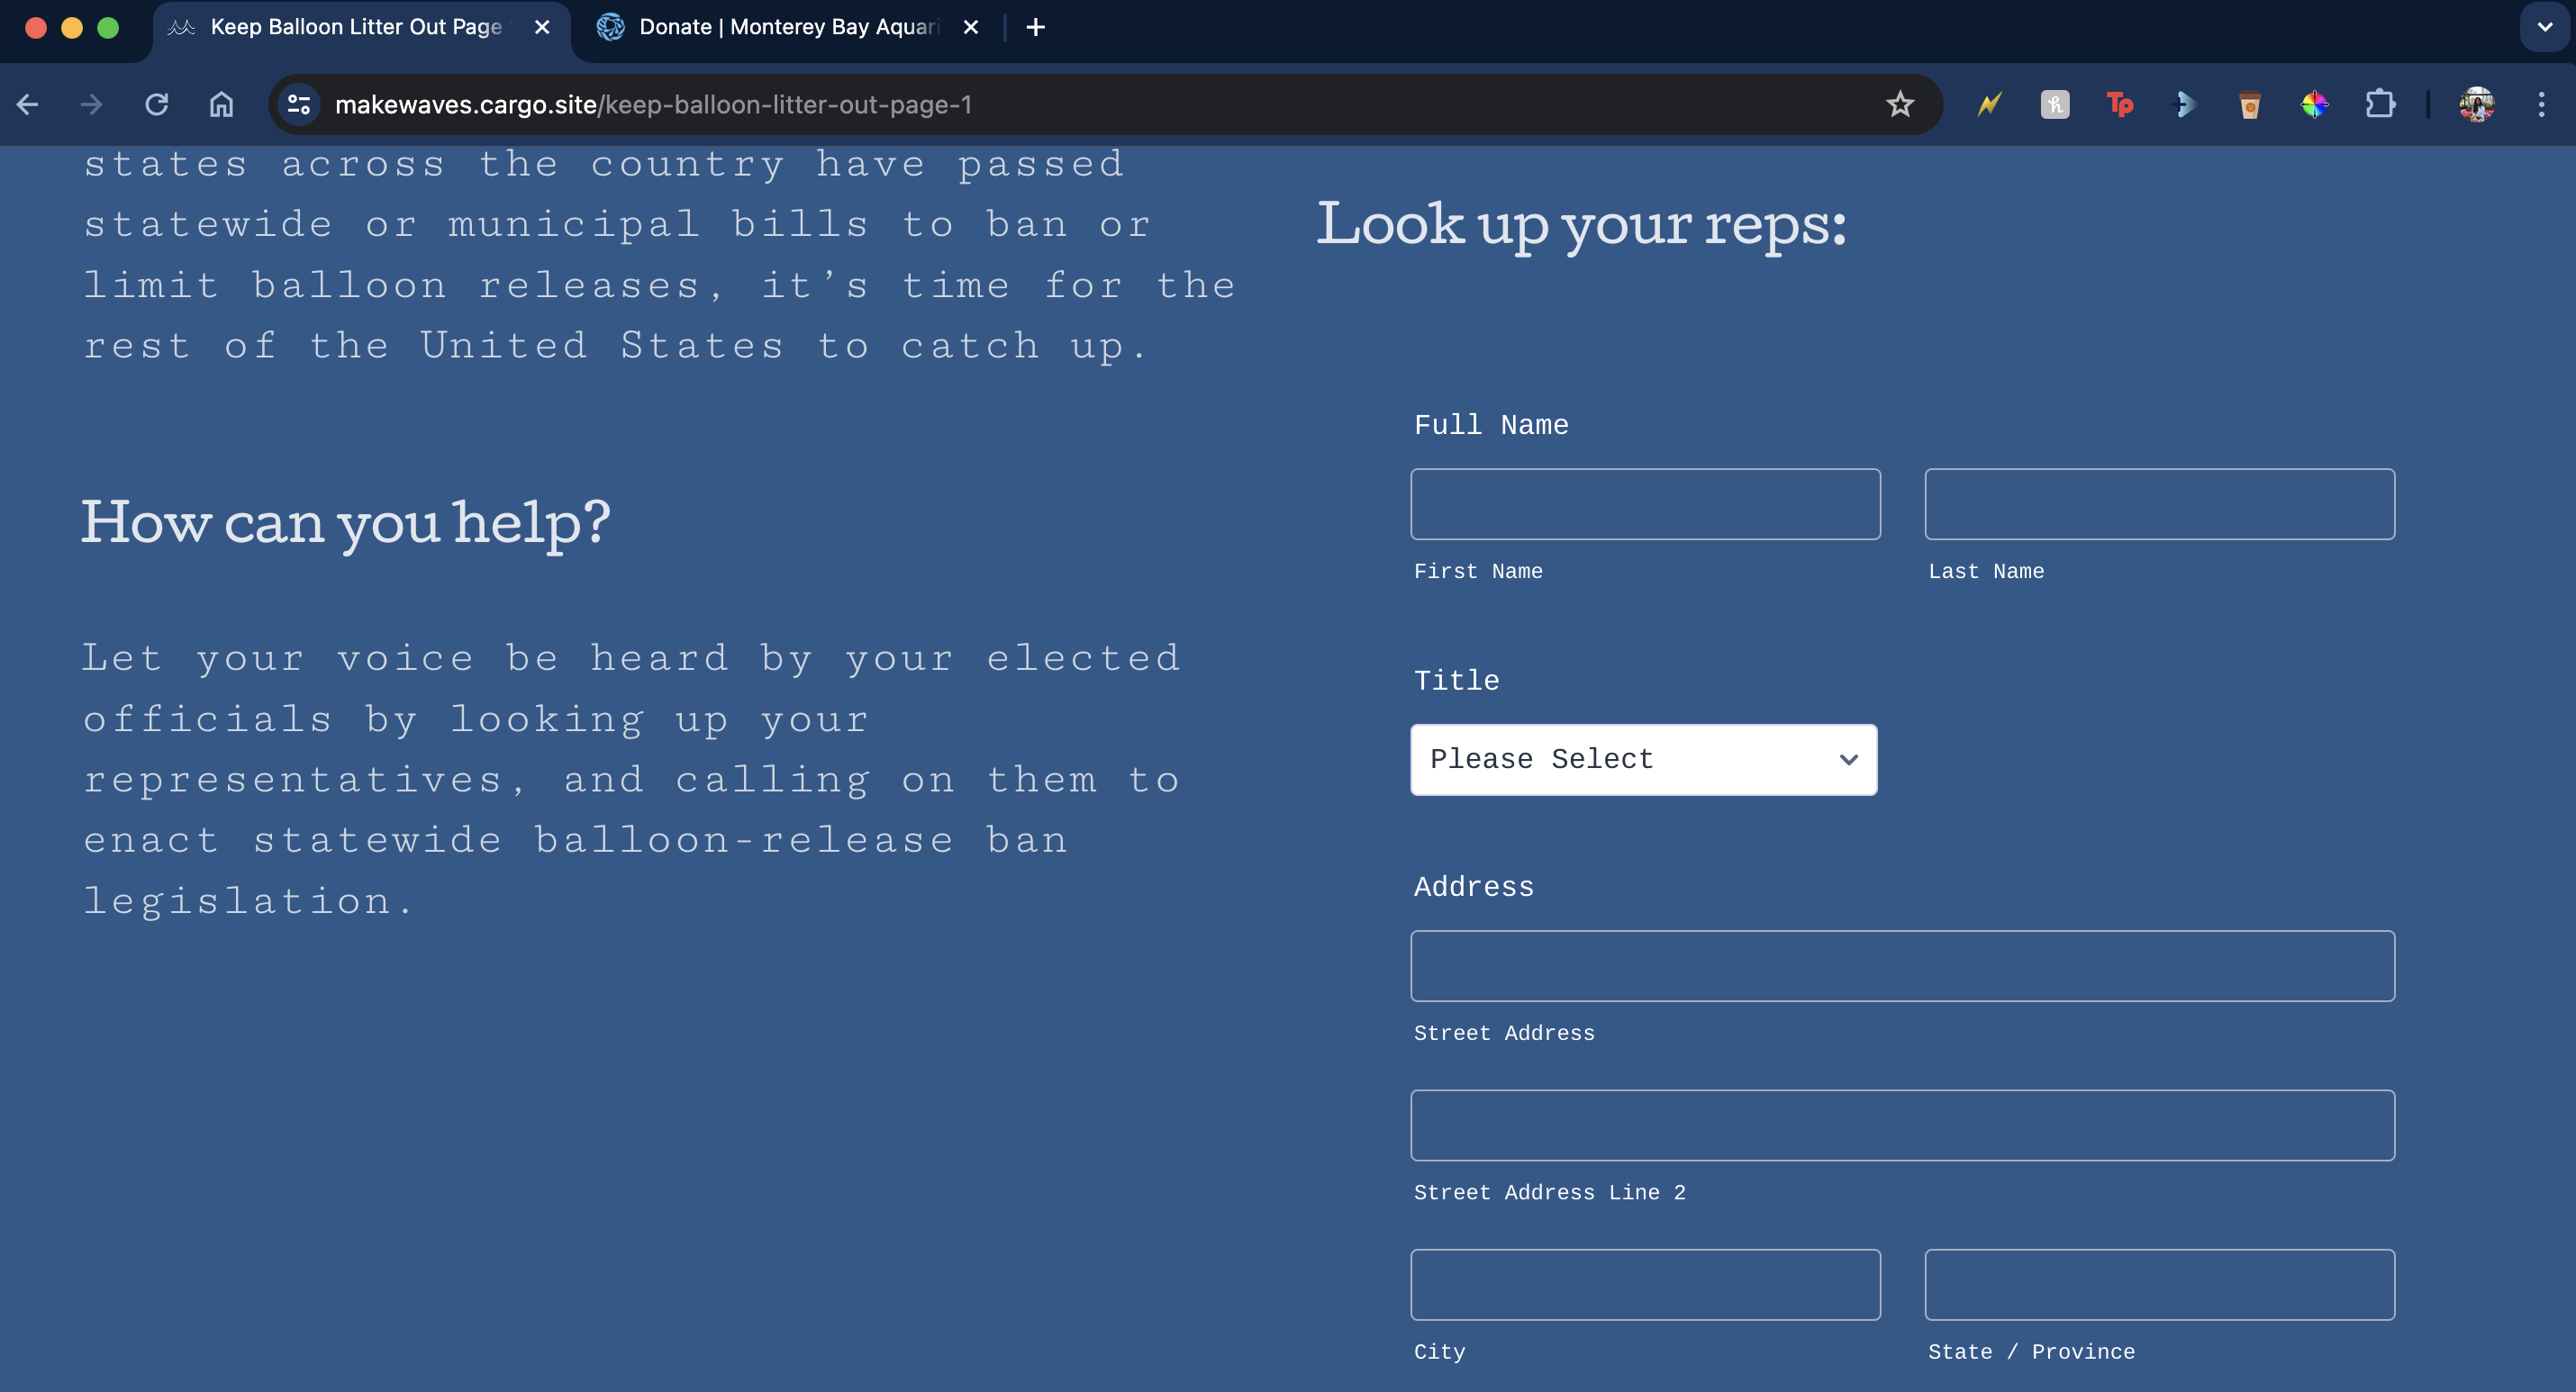Click the macOS yellow minimize button
2576x1392 pixels.
coord(72,28)
